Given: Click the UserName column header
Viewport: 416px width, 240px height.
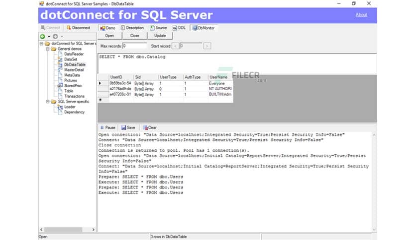Looking at the screenshot, I should point(220,77).
